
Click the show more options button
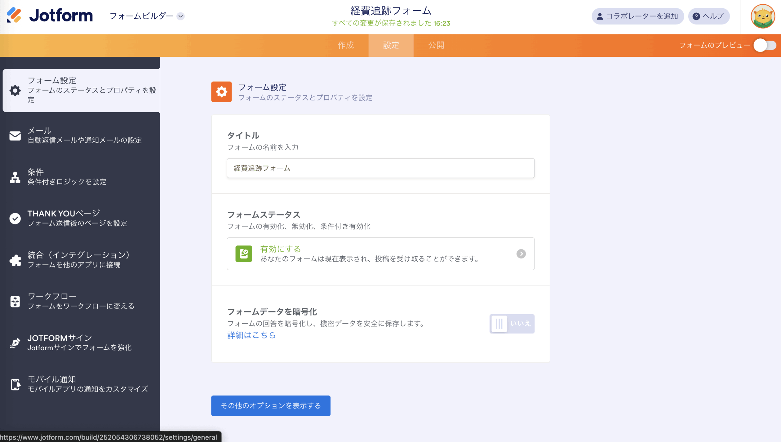coord(271,406)
